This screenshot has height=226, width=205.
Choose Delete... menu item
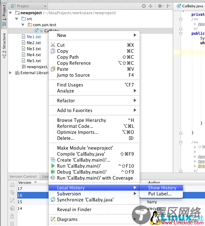94,138
